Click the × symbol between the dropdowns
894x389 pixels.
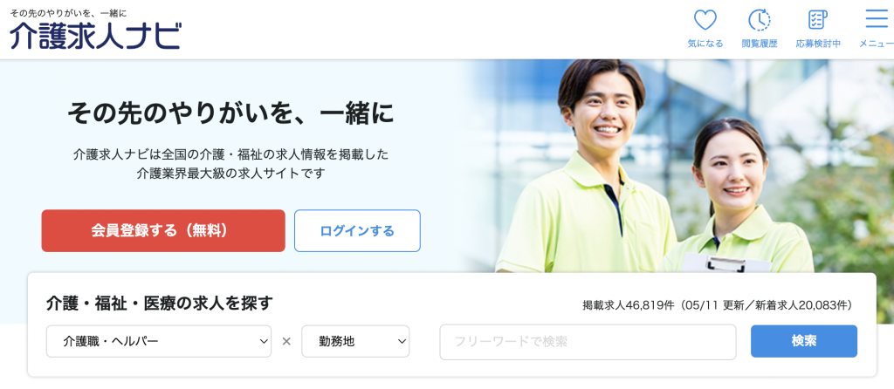[286, 341]
